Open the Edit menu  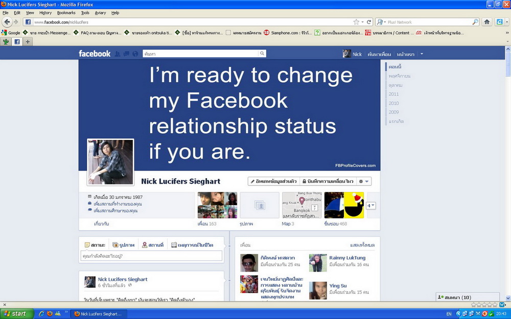tap(17, 13)
